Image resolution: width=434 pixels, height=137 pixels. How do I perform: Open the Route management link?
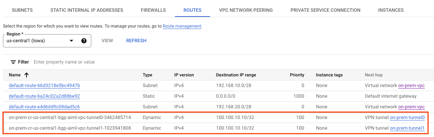click(x=182, y=26)
